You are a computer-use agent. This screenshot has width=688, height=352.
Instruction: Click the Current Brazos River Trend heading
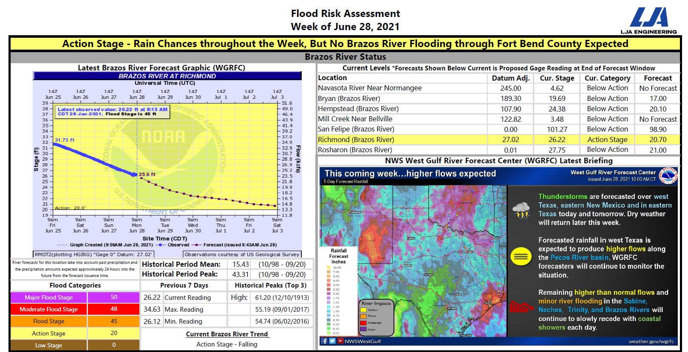(227, 334)
